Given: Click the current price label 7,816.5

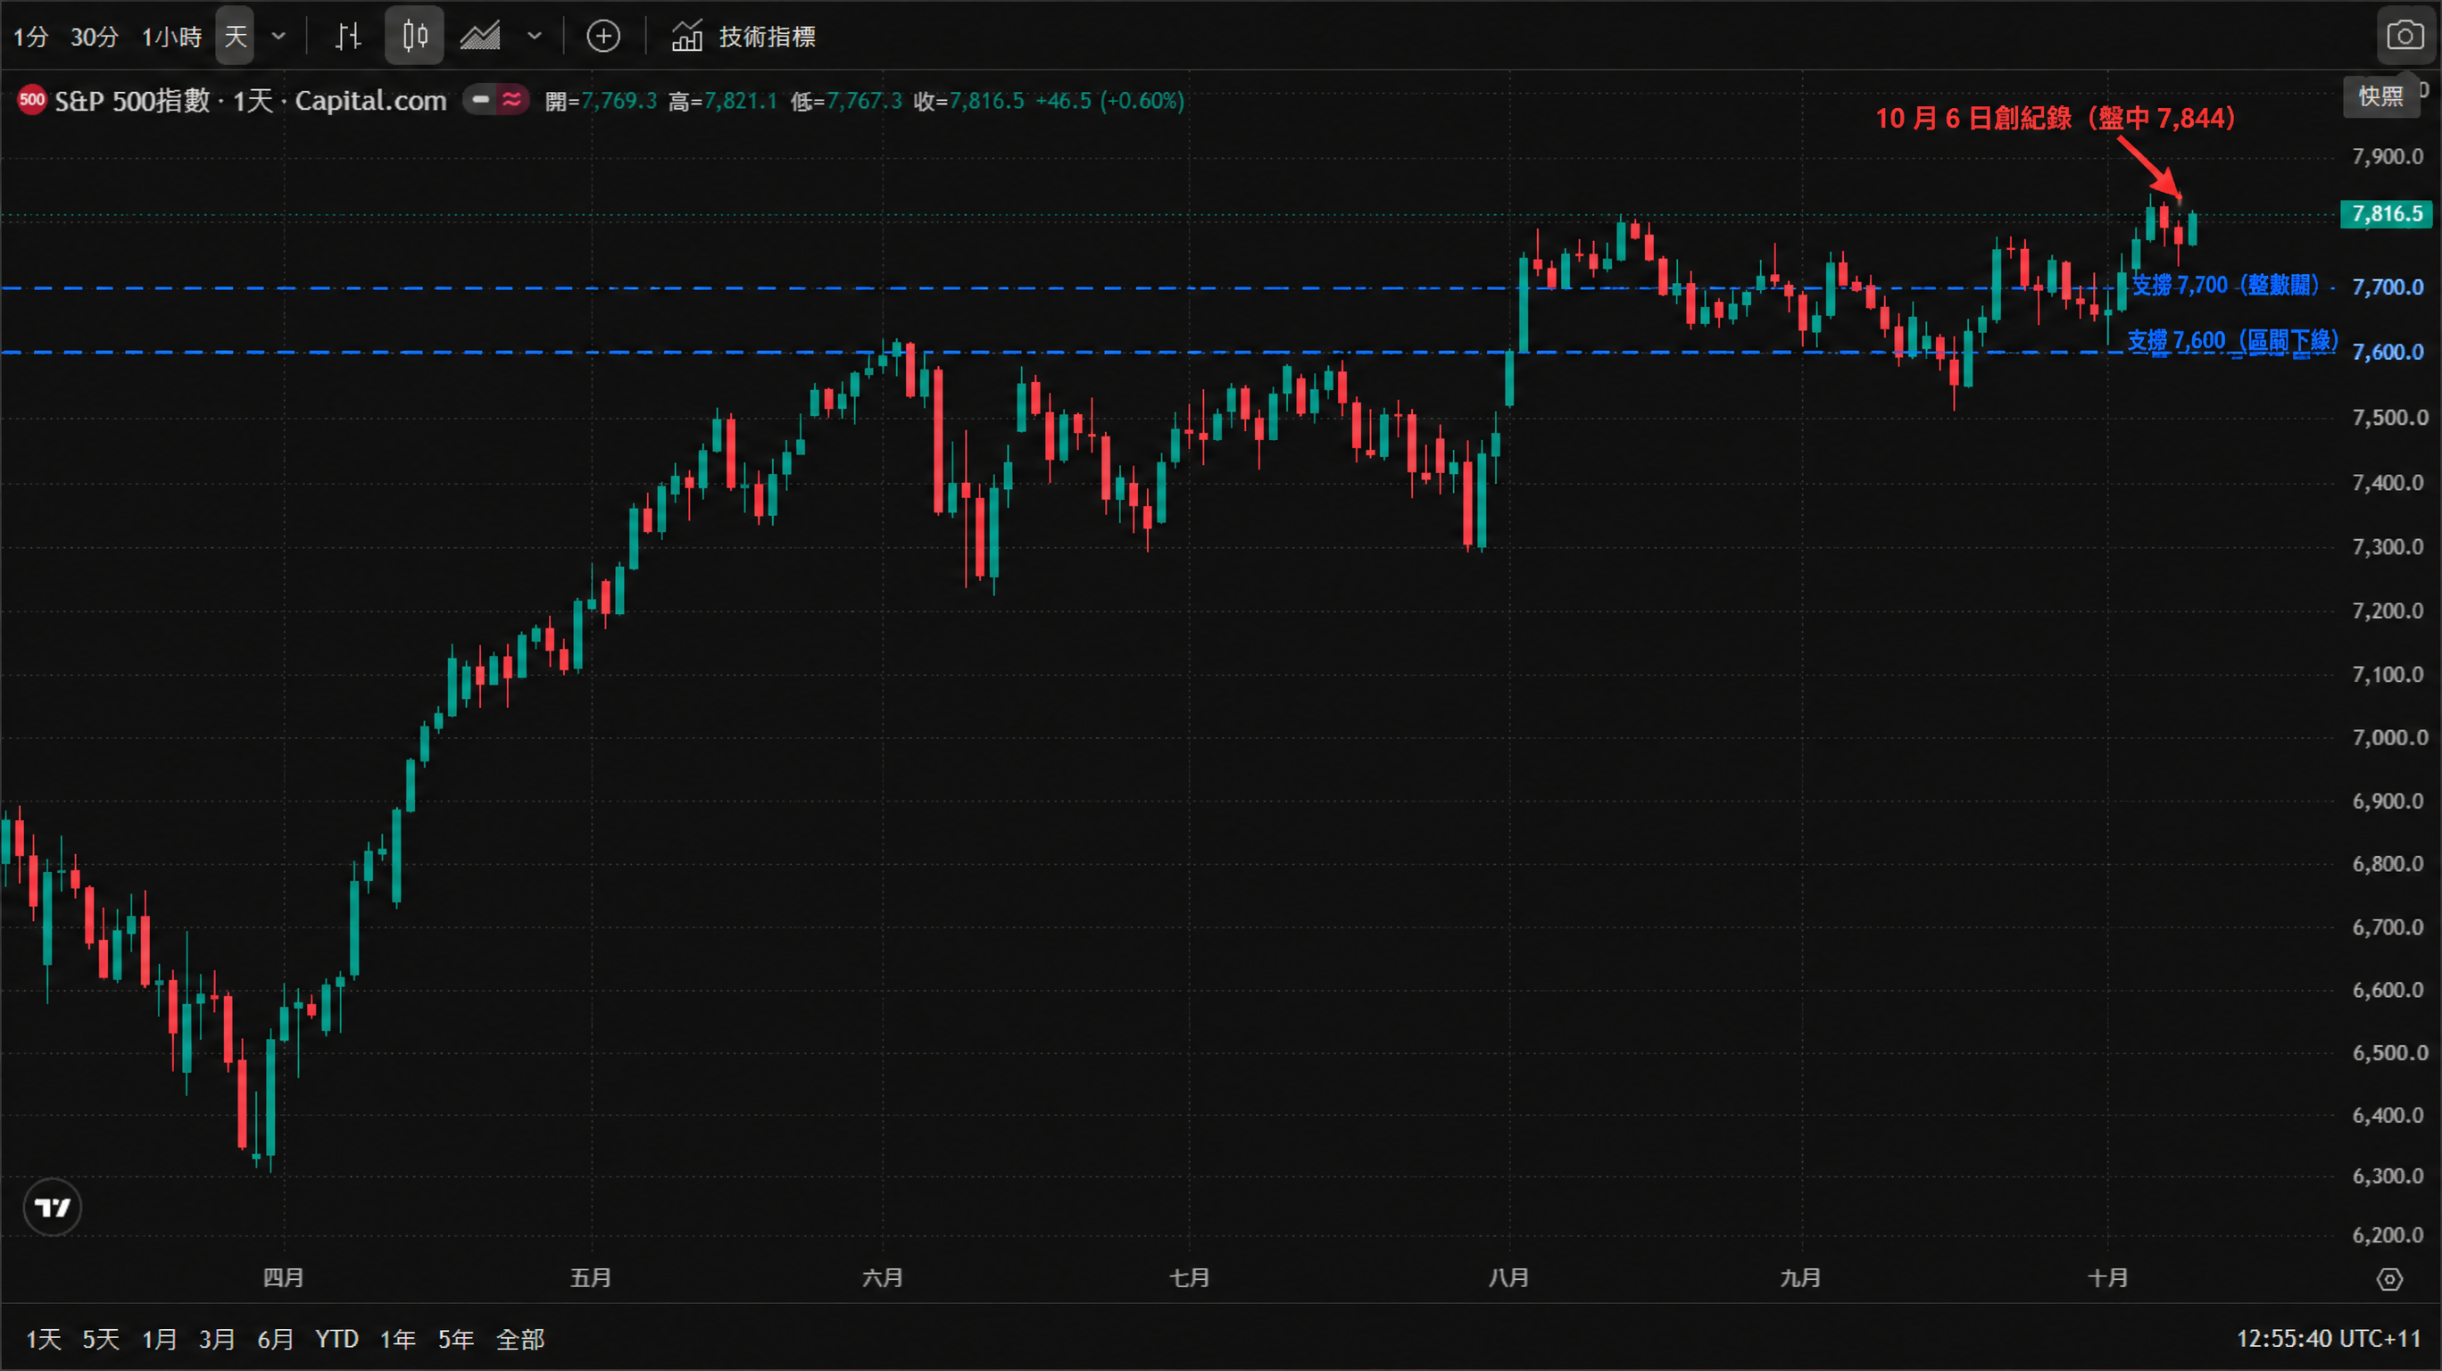Looking at the screenshot, I should point(2387,214).
